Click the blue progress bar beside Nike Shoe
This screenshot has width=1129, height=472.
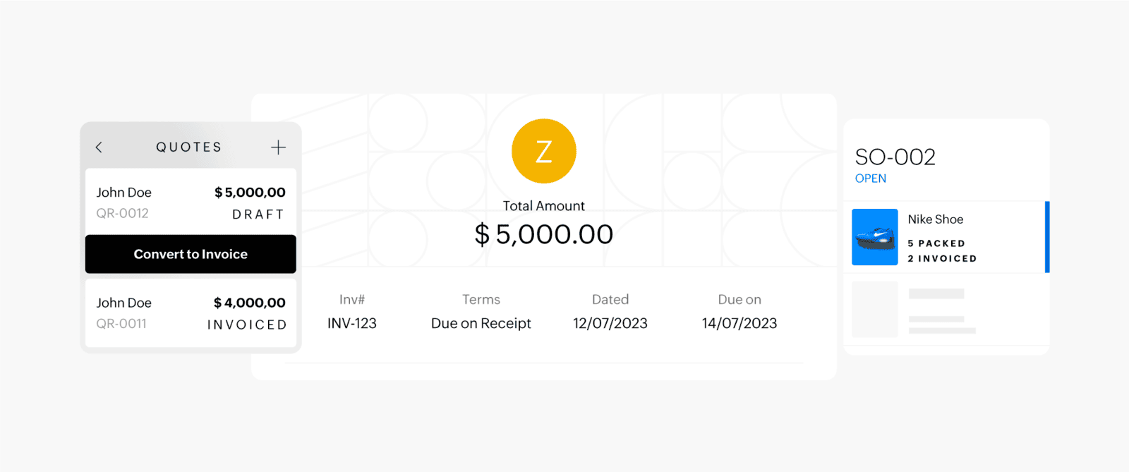1046,236
